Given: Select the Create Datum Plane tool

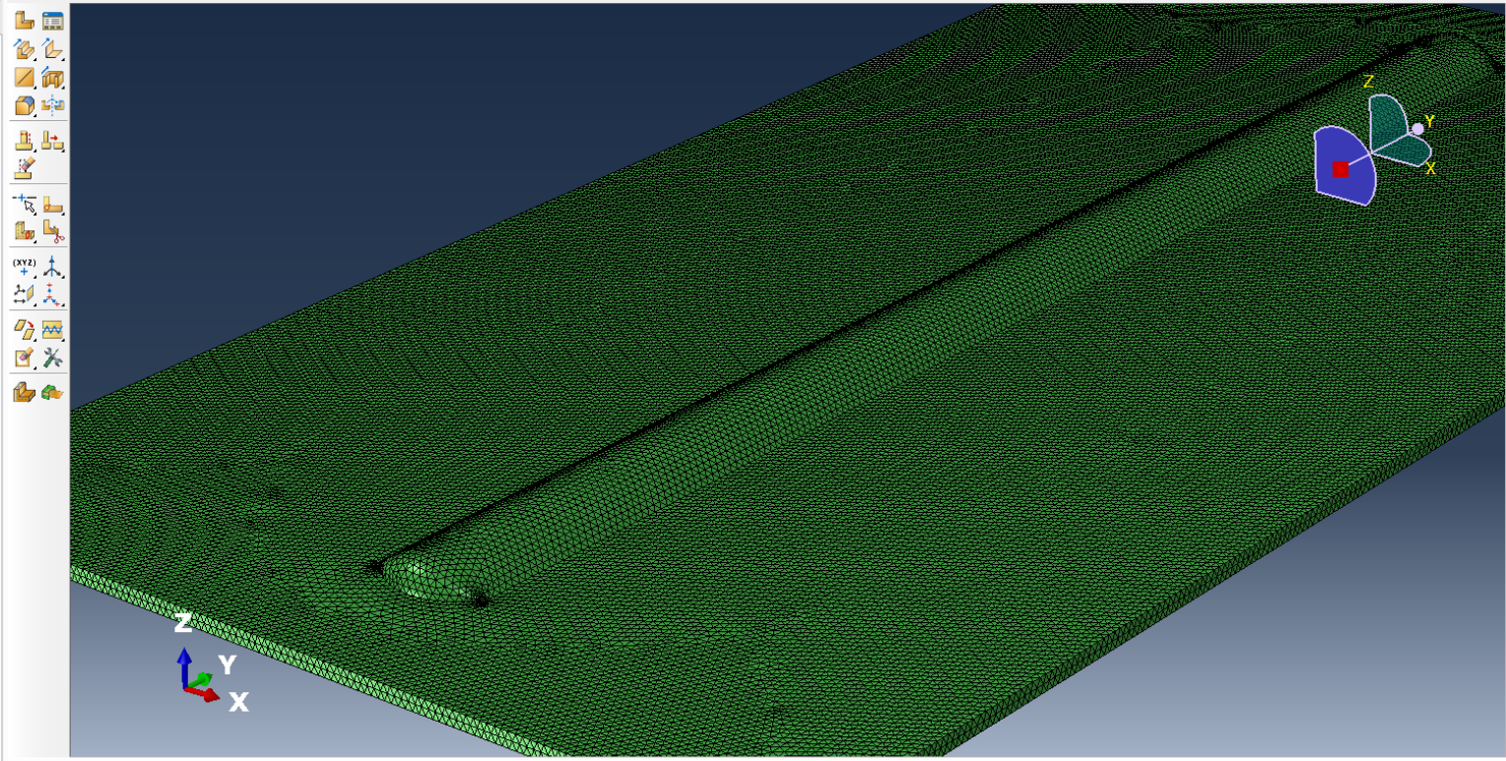Looking at the screenshot, I should click(24, 294).
